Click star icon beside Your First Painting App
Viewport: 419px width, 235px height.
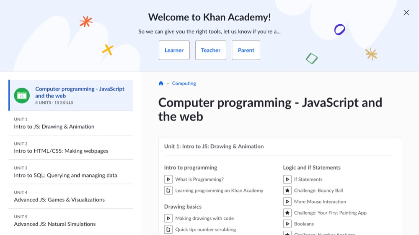click(x=287, y=213)
